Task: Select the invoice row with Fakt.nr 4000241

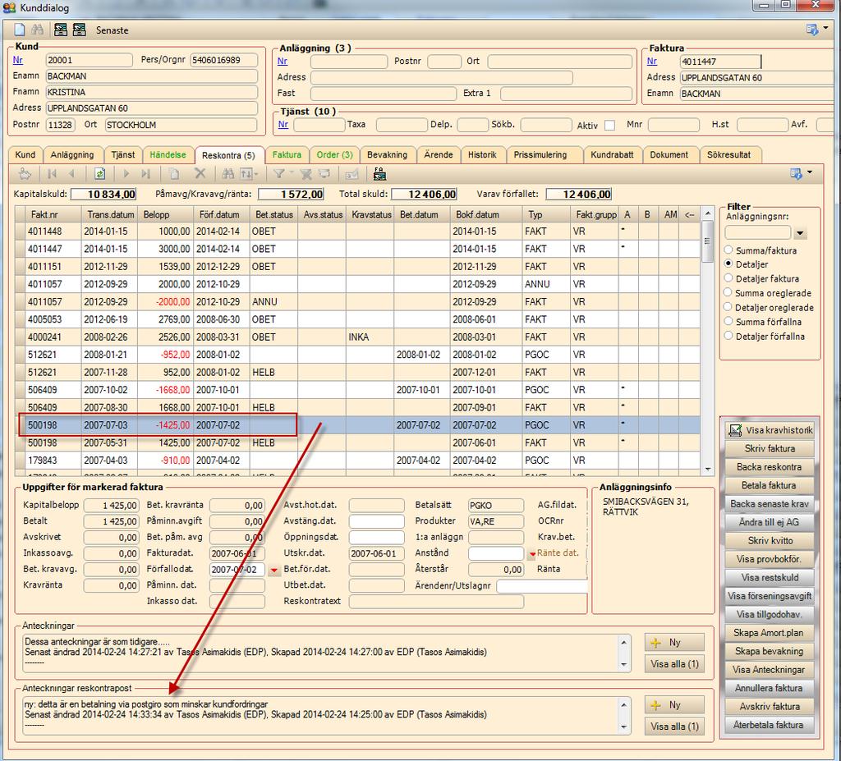Action: [358, 337]
